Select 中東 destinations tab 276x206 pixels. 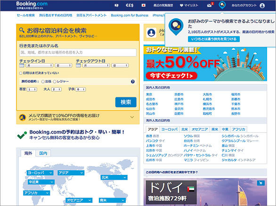coord(225,129)
